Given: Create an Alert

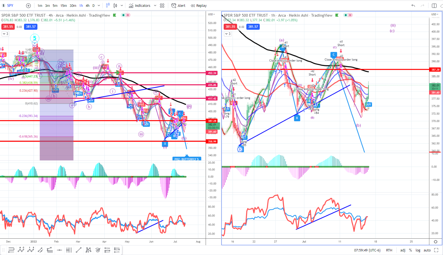Looking at the screenshot, I should (178, 5).
